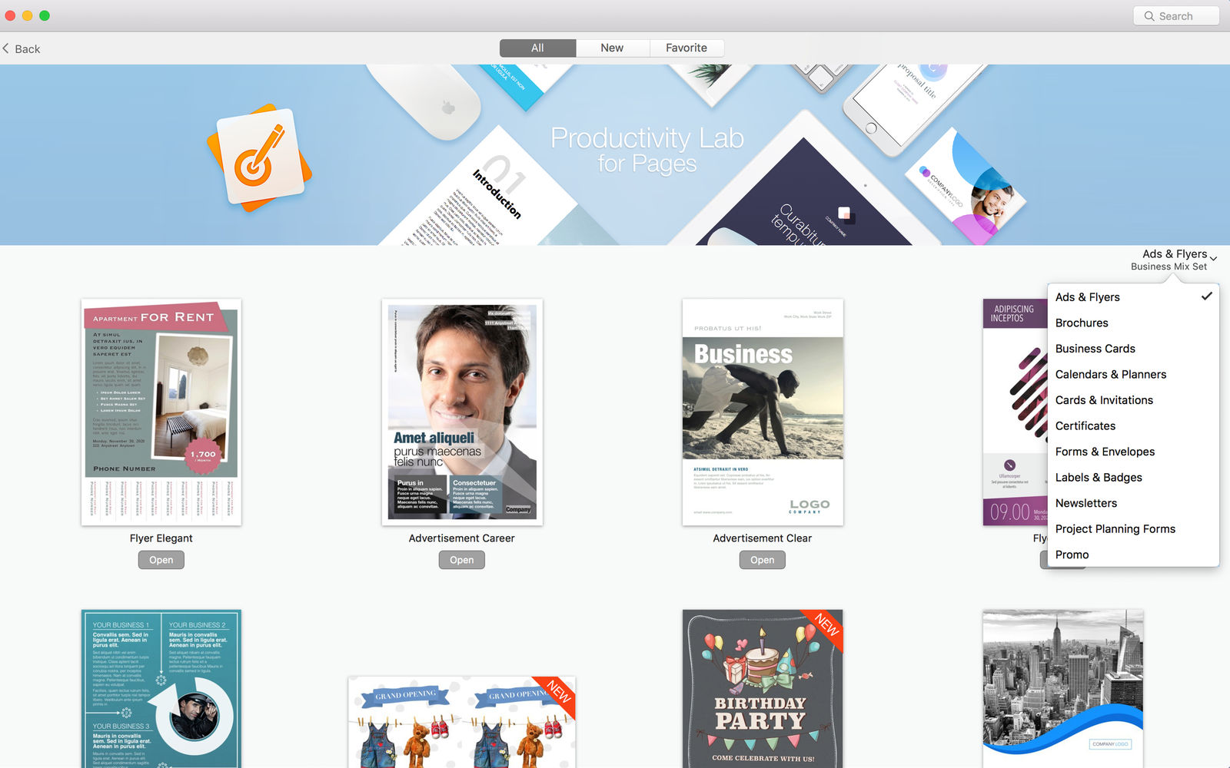Choose Cards & Invitations category
The height and width of the screenshot is (768, 1230).
[1133, 400]
